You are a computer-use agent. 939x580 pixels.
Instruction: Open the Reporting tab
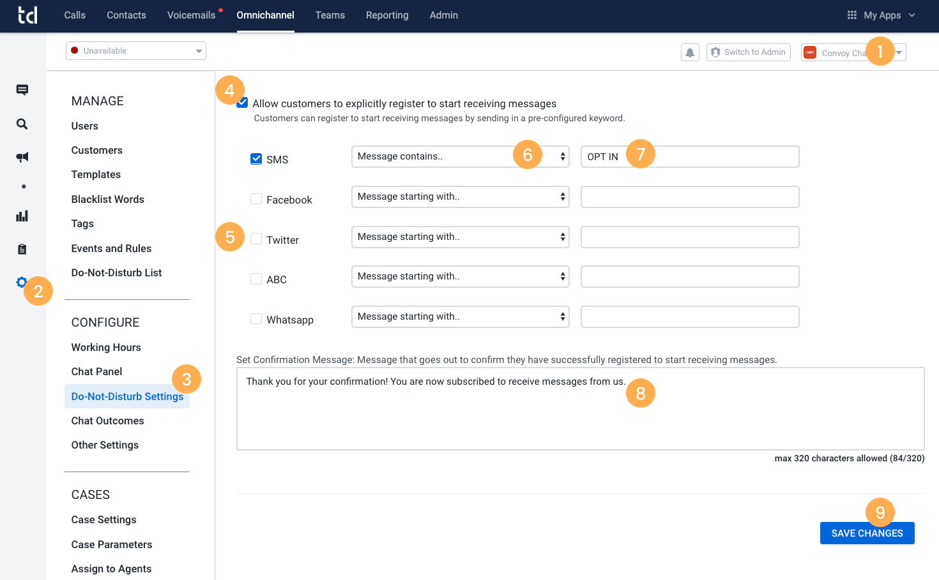coord(387,15)
